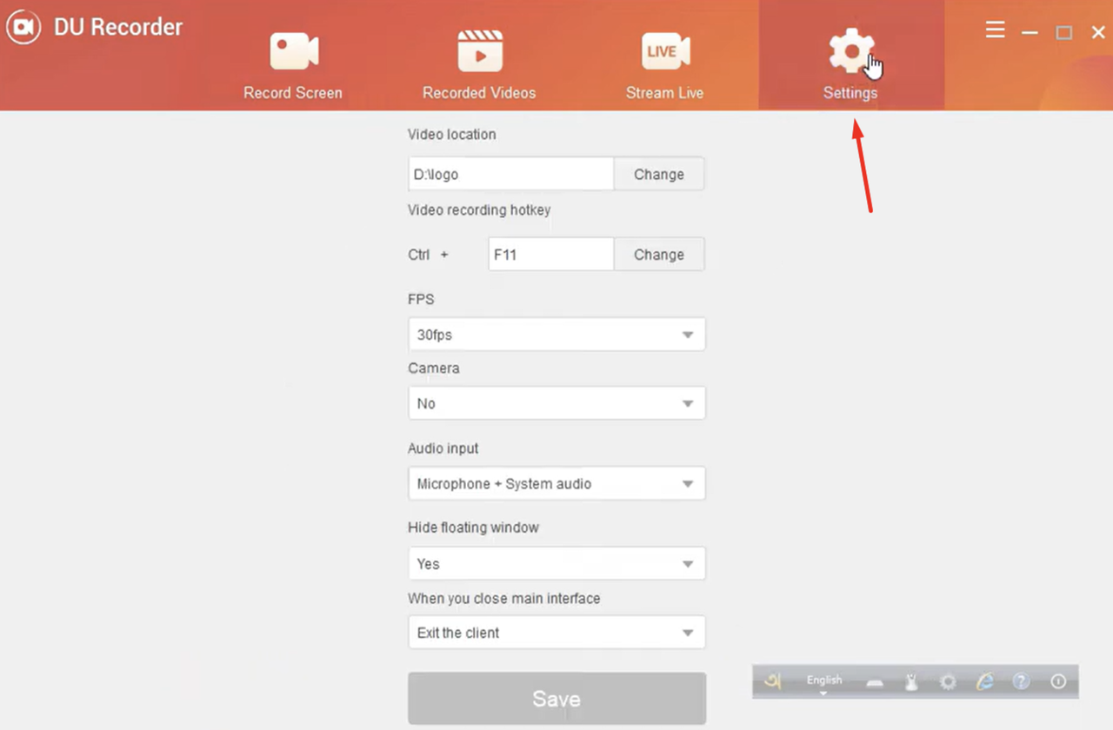
Task: Switch to the Stream Live tab
Action: tap(665, 65)
